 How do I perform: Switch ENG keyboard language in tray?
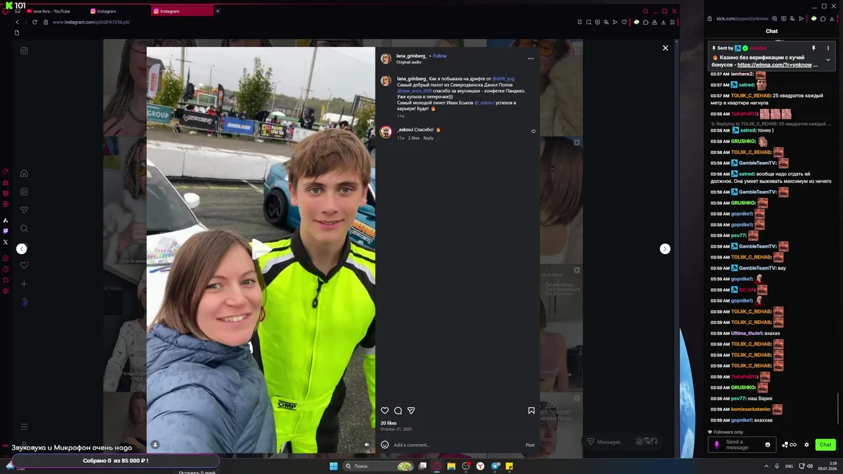click(x=789, y=466)
